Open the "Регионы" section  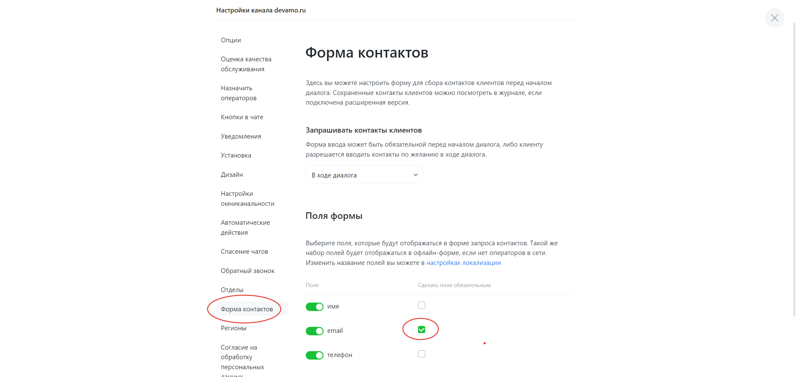click(x=233, y=328)
